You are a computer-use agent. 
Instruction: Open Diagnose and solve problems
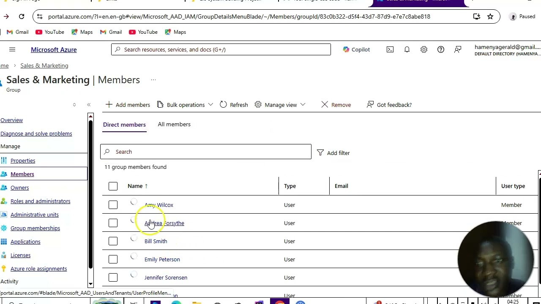[36, 134]
